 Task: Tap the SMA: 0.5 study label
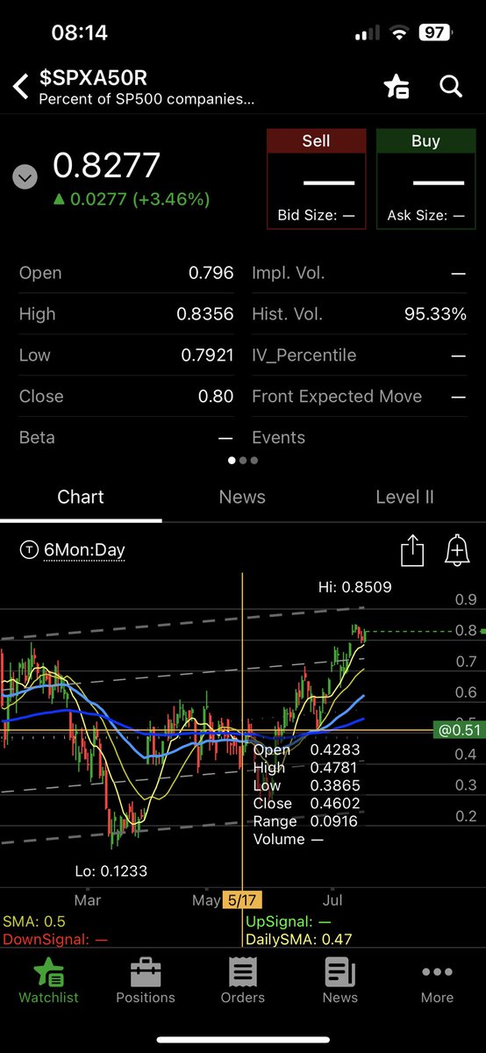tap(33, 922)
